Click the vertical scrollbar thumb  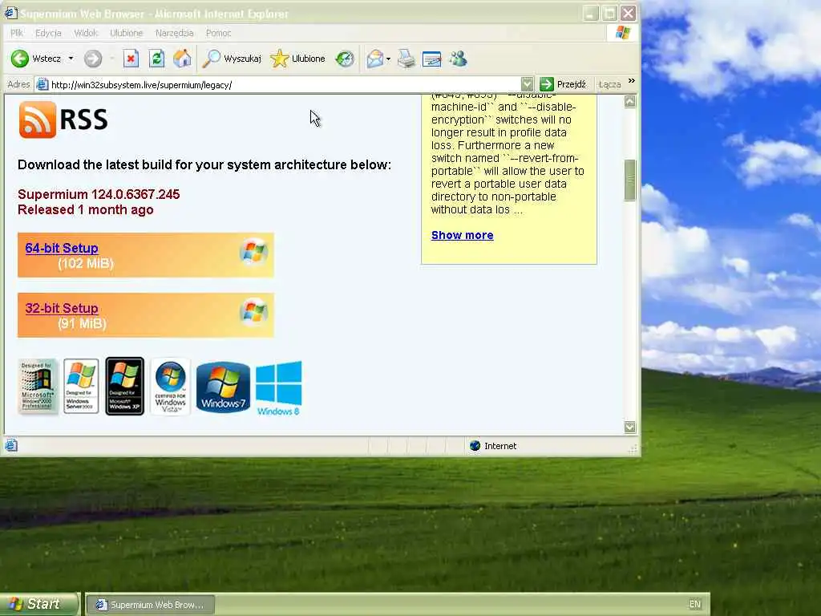(x=630, y=180)
